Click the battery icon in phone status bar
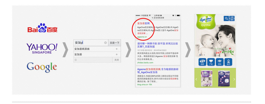Viewport: 265px width, 104px height. 179,15
